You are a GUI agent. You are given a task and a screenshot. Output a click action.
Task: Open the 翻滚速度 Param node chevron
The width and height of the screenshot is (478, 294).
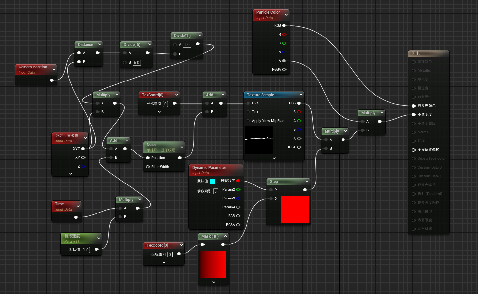[99, 238]
